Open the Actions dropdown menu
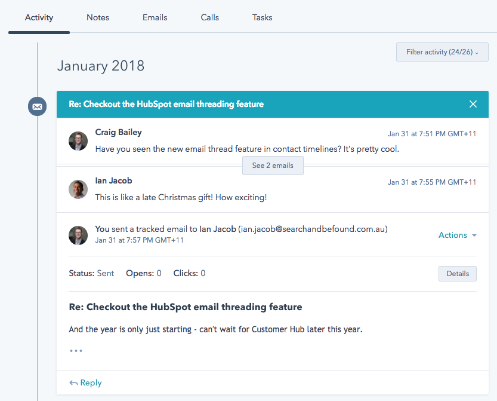This screenshot has width=497, height=401. point(457,235)
